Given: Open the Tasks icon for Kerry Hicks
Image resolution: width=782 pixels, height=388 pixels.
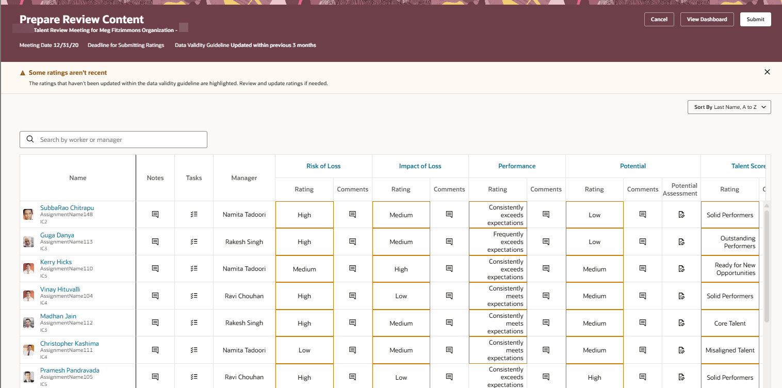Looking at the screenshot, I should point(193,268).
